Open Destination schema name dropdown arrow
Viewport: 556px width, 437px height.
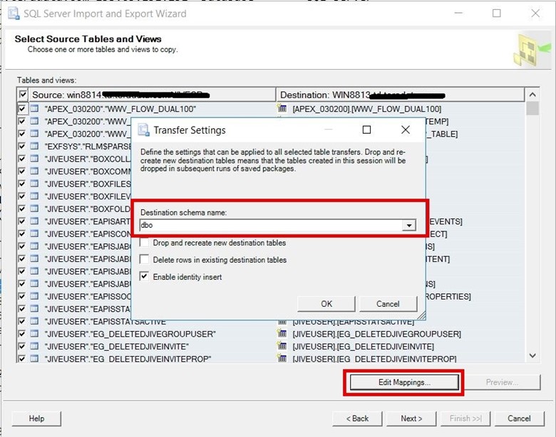point(409,225)
